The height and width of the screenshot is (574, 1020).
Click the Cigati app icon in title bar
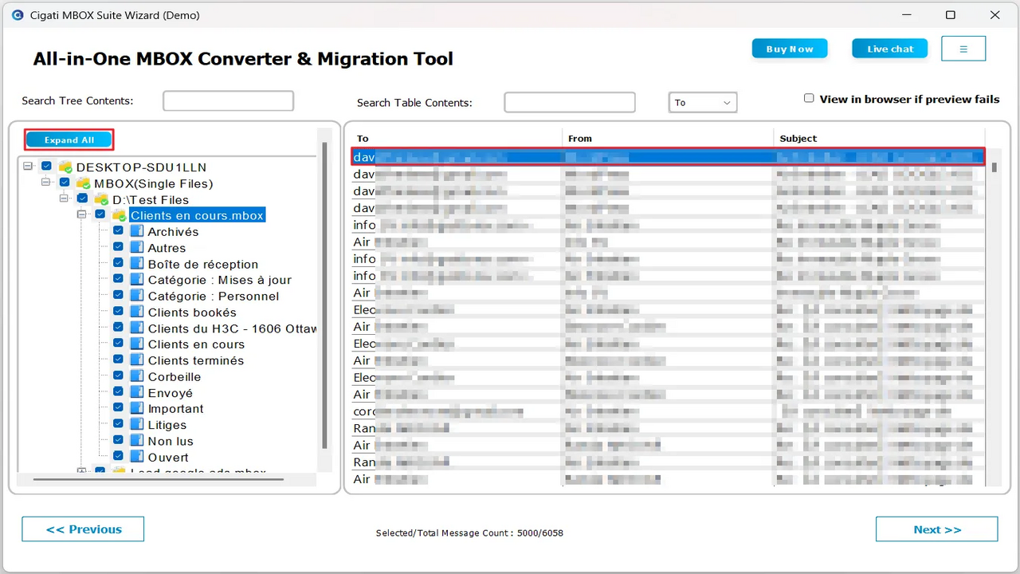(18, 15)
